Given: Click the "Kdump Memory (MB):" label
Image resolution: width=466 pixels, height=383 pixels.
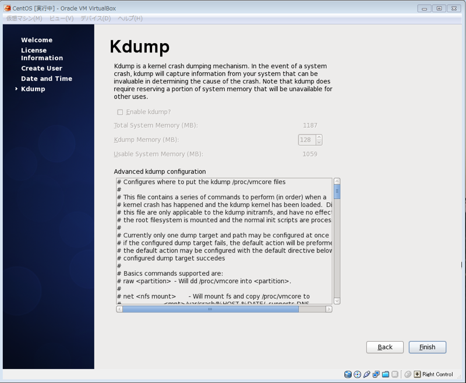Looking at the screenshot, I should point(147,140).
